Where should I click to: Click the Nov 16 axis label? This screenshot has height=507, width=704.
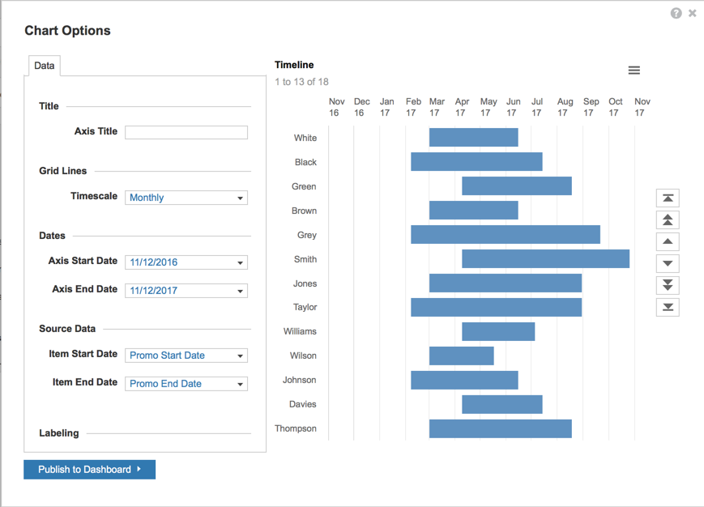(x=337, y=107)
